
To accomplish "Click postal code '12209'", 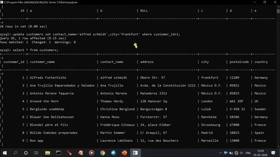I will click(234, 78).
